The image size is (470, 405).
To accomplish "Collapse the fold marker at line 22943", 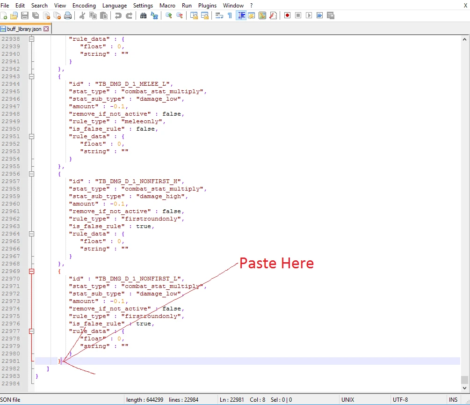I will [x=32, y=76].
